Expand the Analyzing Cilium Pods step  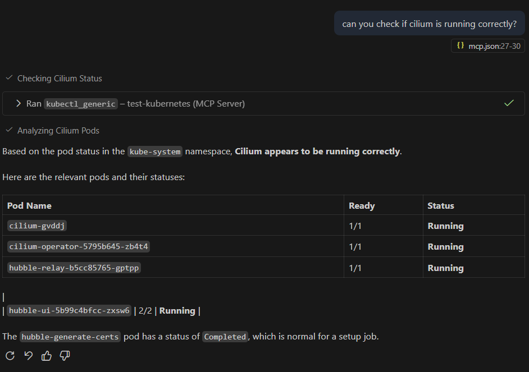coord(58,131)
